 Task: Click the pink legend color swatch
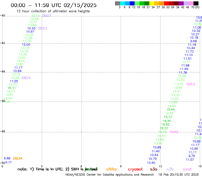[x=191, y=4]
